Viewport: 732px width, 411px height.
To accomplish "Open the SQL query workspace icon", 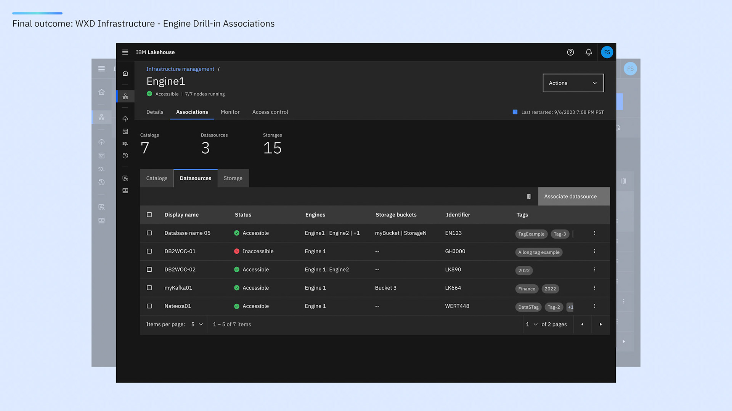I will [125, 143].
